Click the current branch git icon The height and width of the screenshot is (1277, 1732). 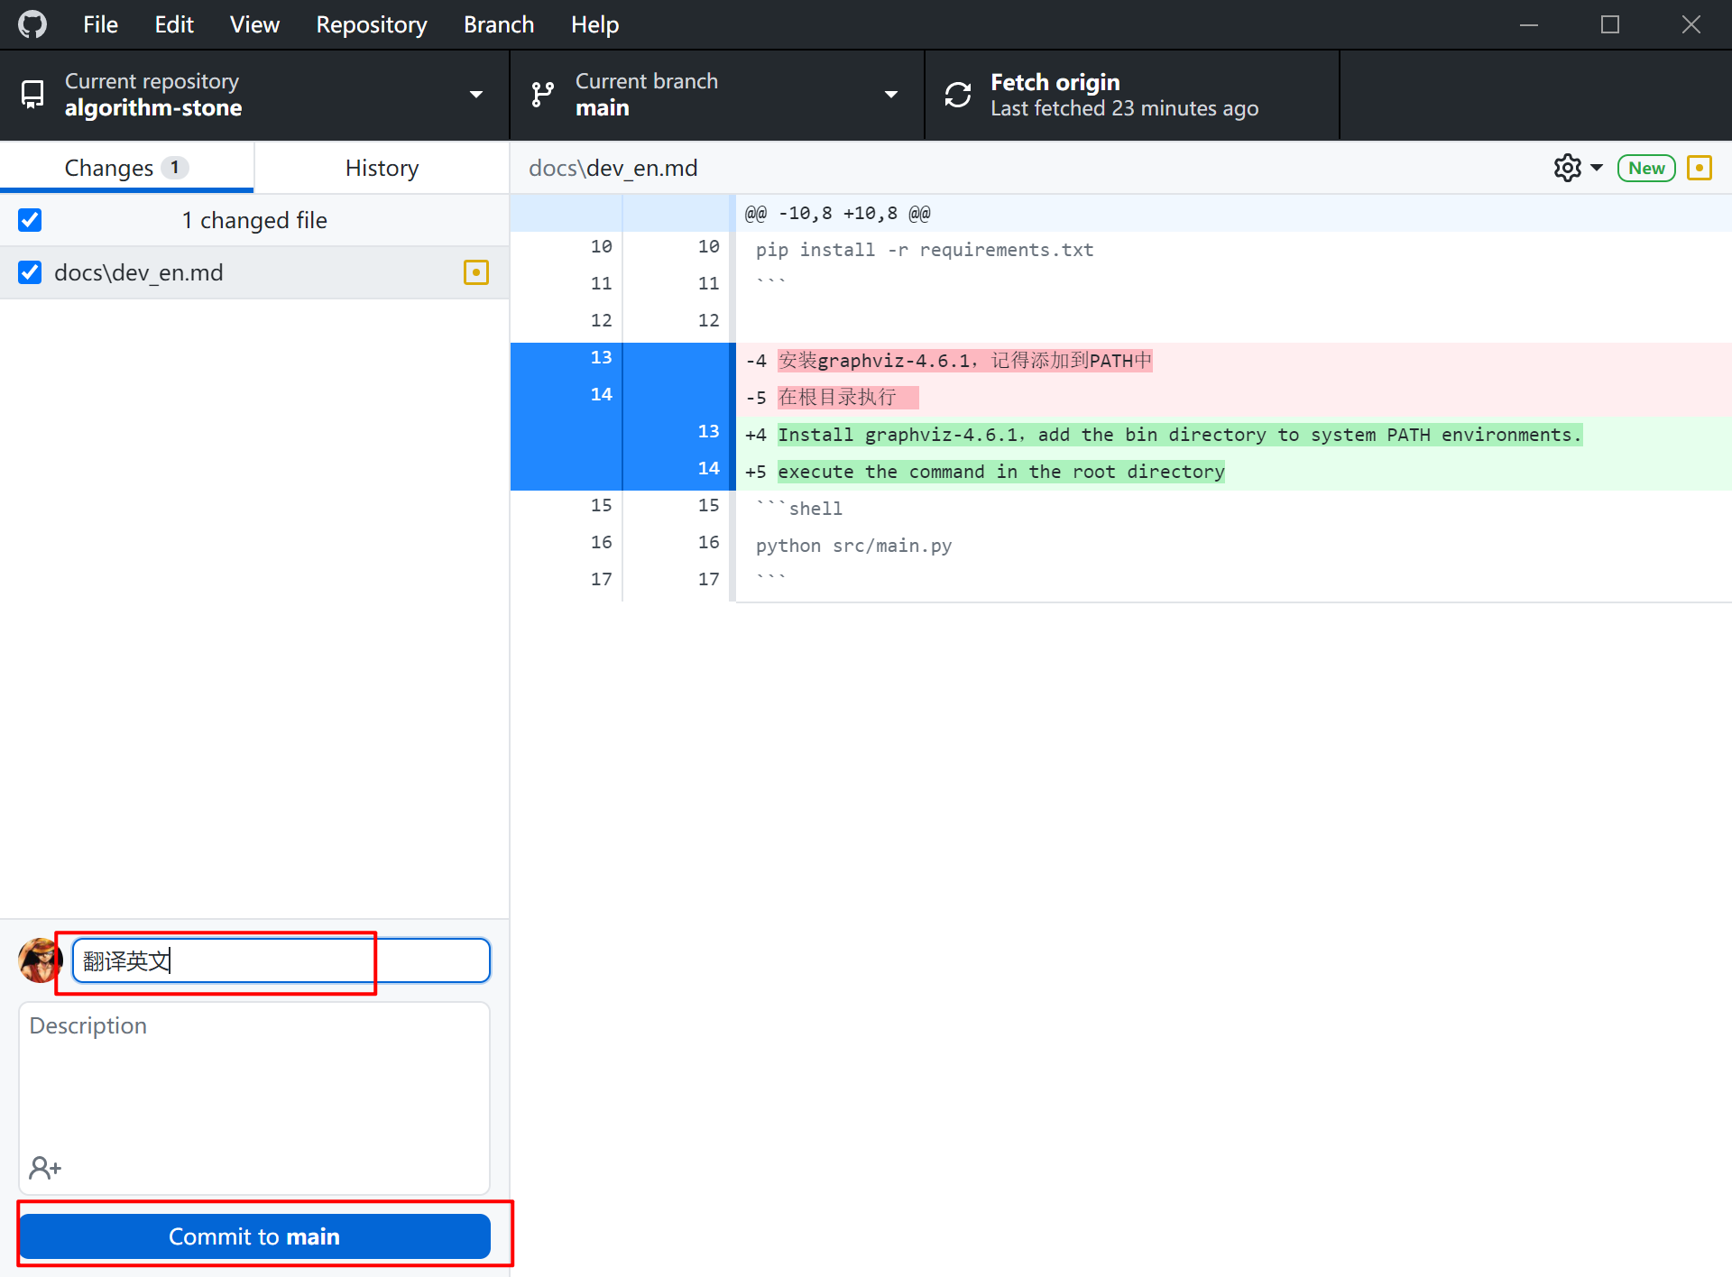tap(543, 95)
